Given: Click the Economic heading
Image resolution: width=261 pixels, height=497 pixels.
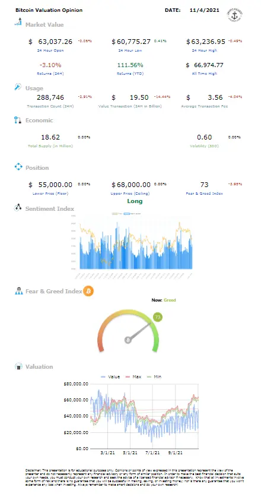Looking at the screenshot, I should click(x=39, y=120).
